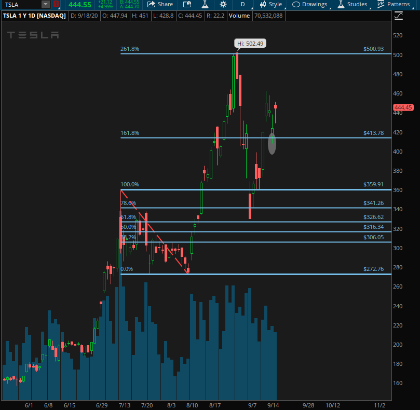The image size is (420, 410).
Task: Click the red symbol link icon
Action: tap(56, 4)
